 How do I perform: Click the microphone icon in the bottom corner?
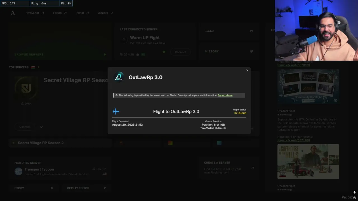pos(355,192)
